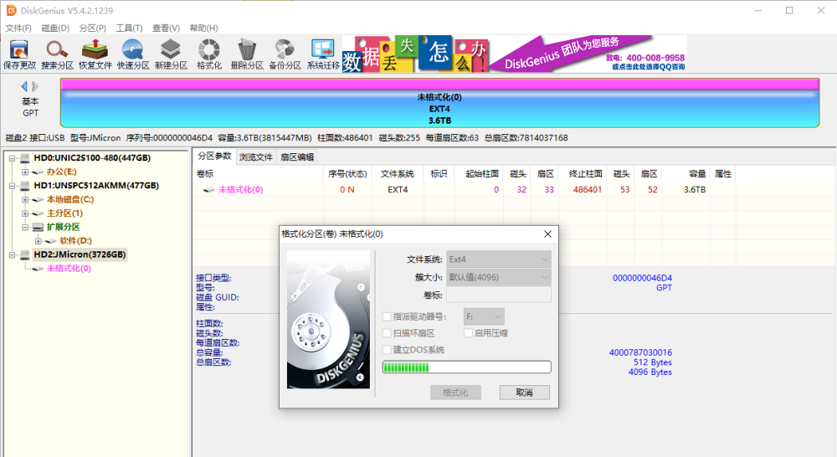Expand the 本地磁盘(C:) tree node
The image size is (837, 457).
(24, 200)
